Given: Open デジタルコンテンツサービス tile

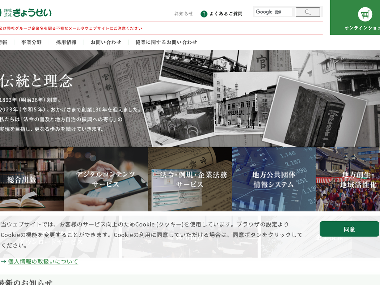Looking at the screenshot, I should pos(106,179).
